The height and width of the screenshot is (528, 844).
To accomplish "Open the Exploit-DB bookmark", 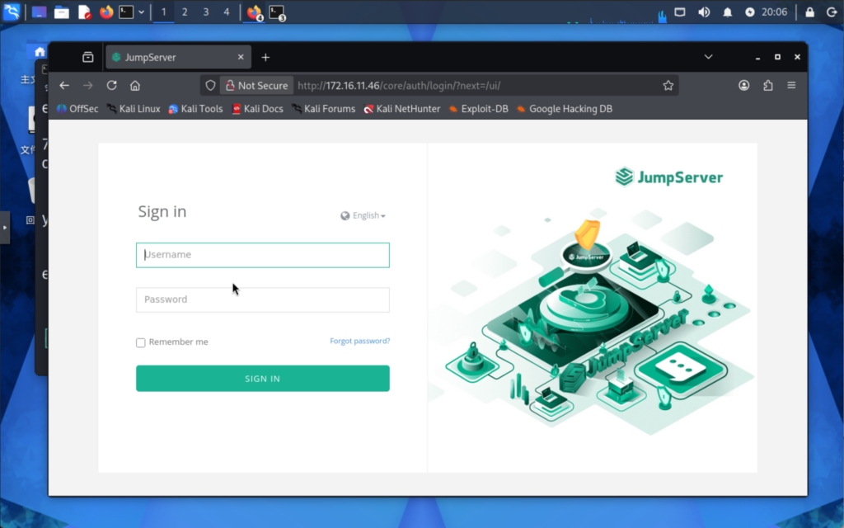I will click(x=478, y=109).
